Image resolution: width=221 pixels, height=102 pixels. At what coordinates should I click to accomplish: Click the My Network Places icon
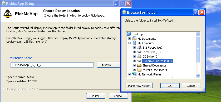point(134,74)
